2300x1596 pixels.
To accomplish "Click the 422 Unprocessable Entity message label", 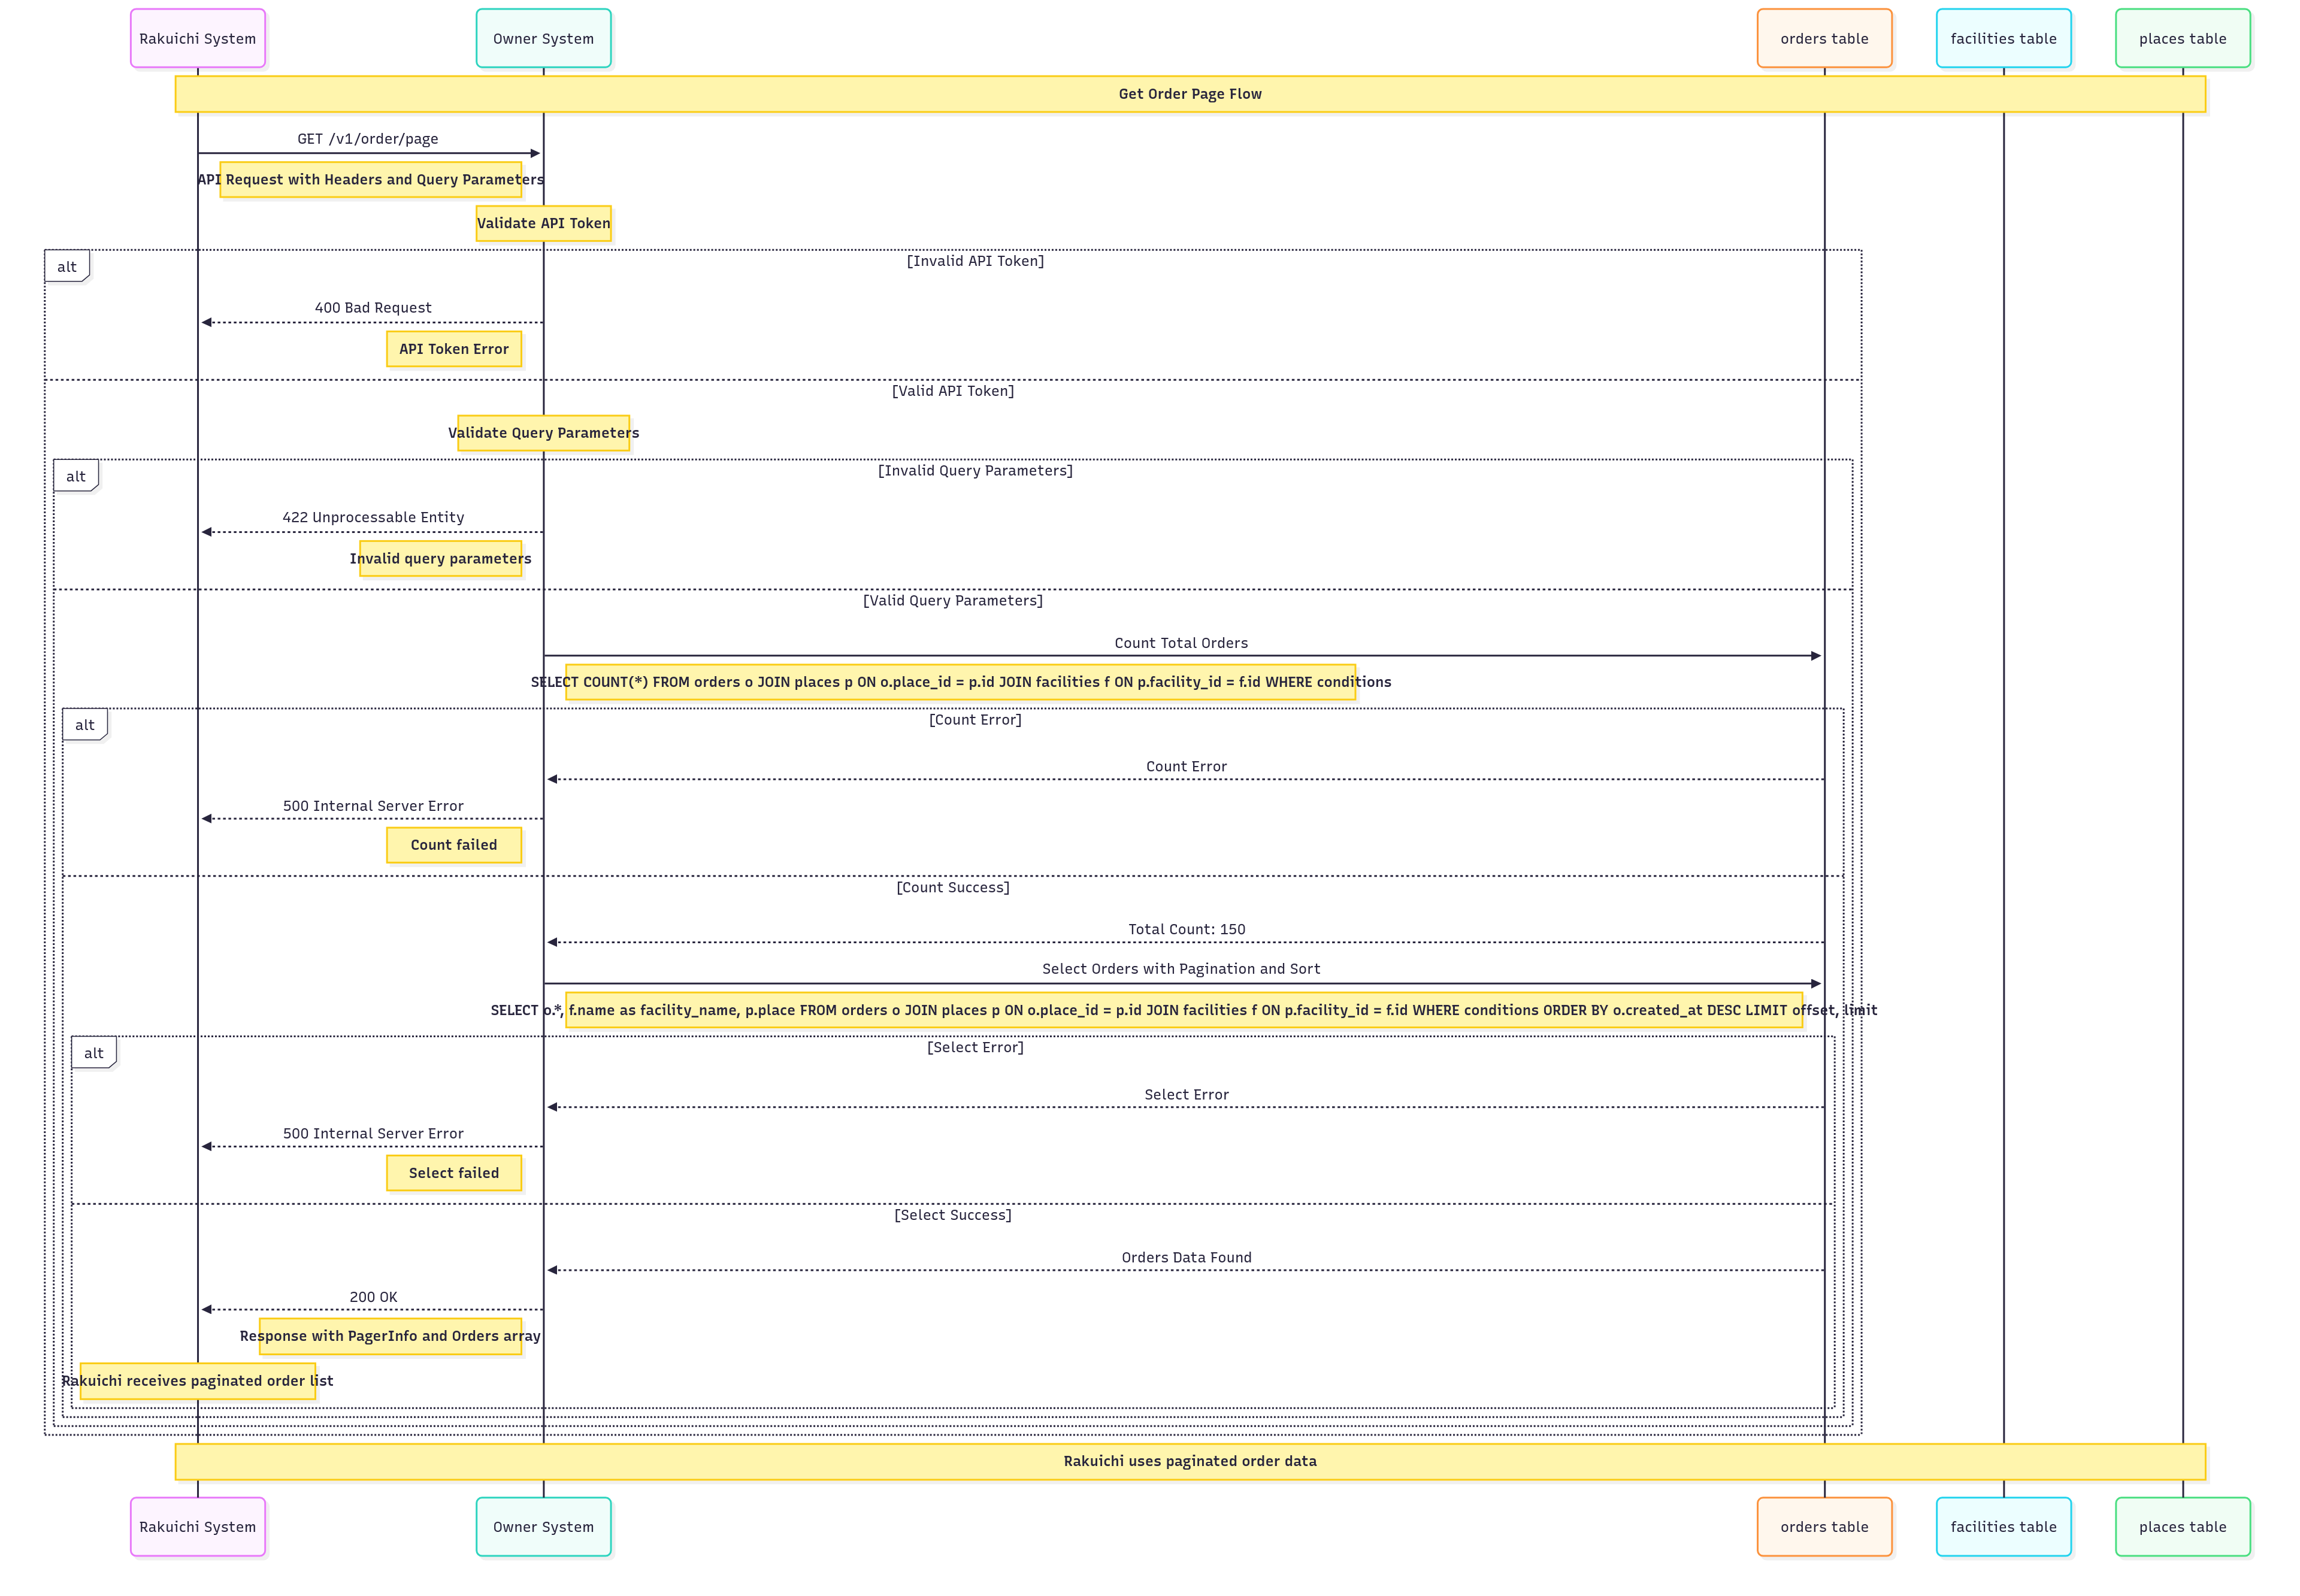I will click(373, 517).
